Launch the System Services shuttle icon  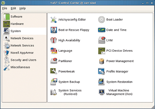pyautogui.click(x=54, y=92)
